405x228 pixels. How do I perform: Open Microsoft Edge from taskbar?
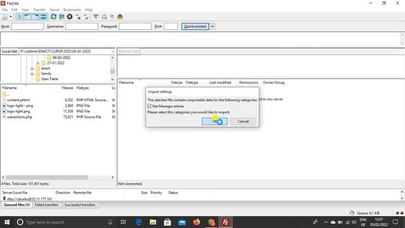point(139,222)
